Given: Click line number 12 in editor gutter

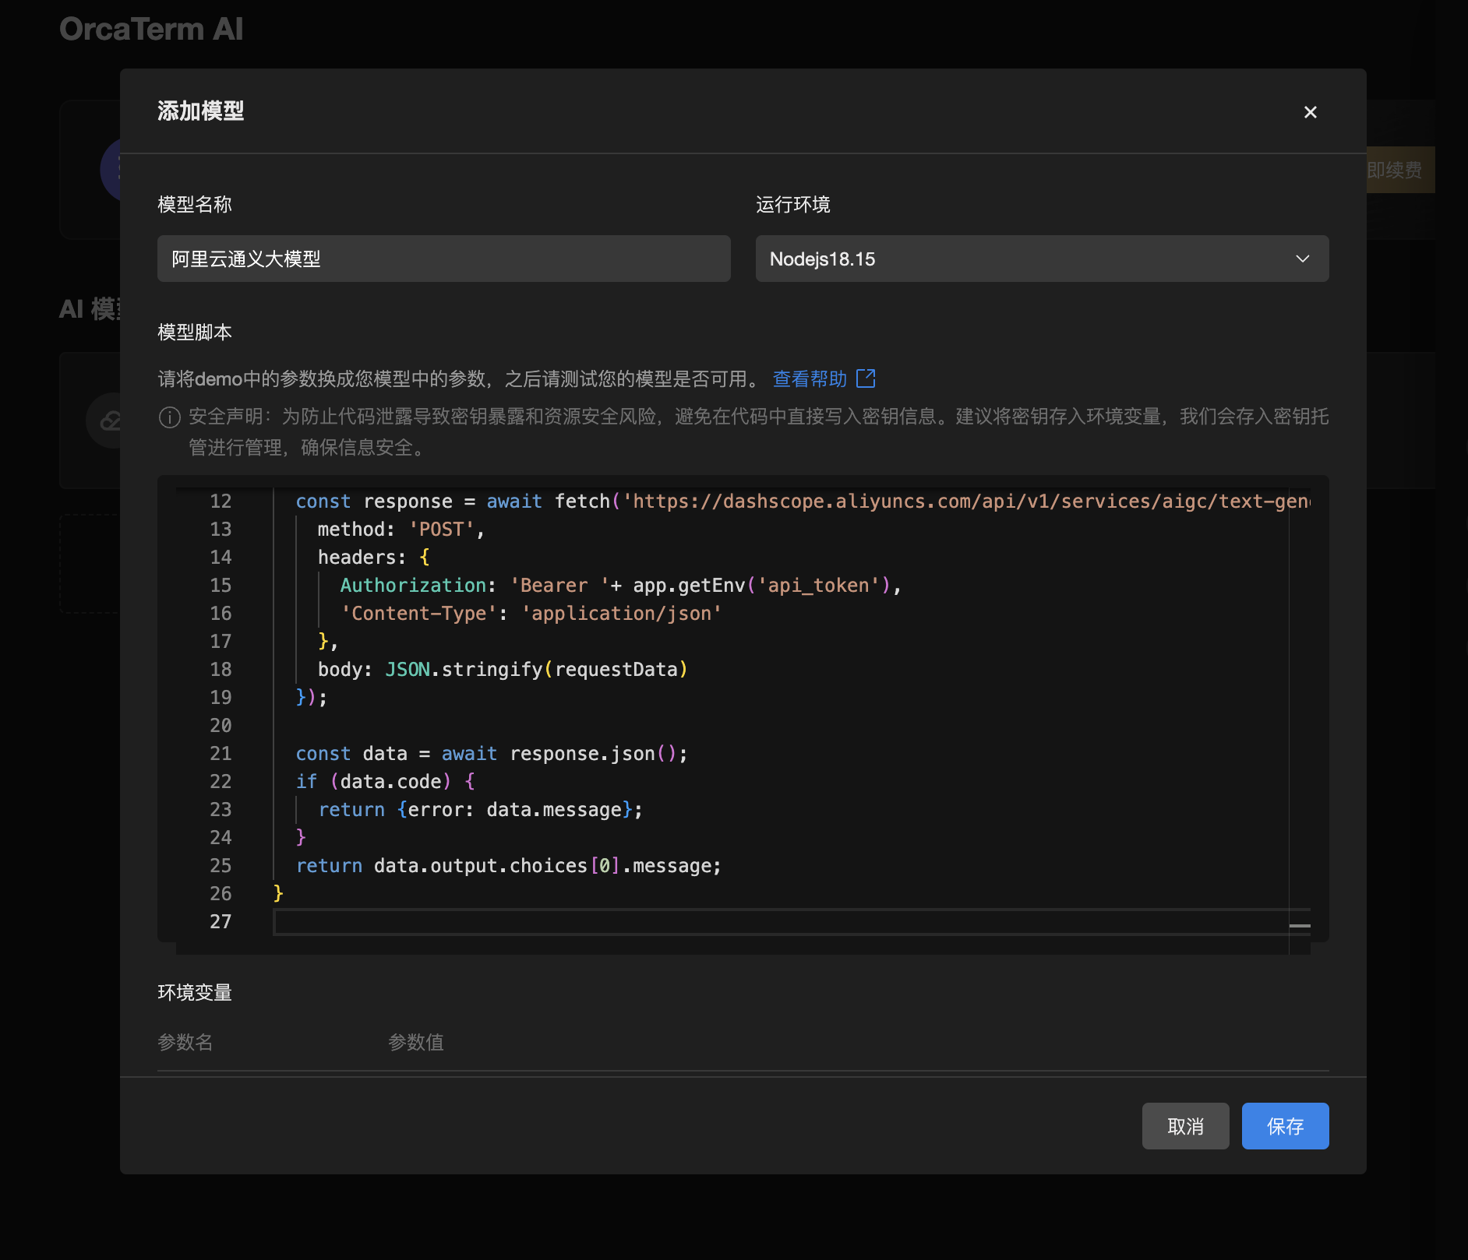Looking at the screenshot, I should 221,502.
